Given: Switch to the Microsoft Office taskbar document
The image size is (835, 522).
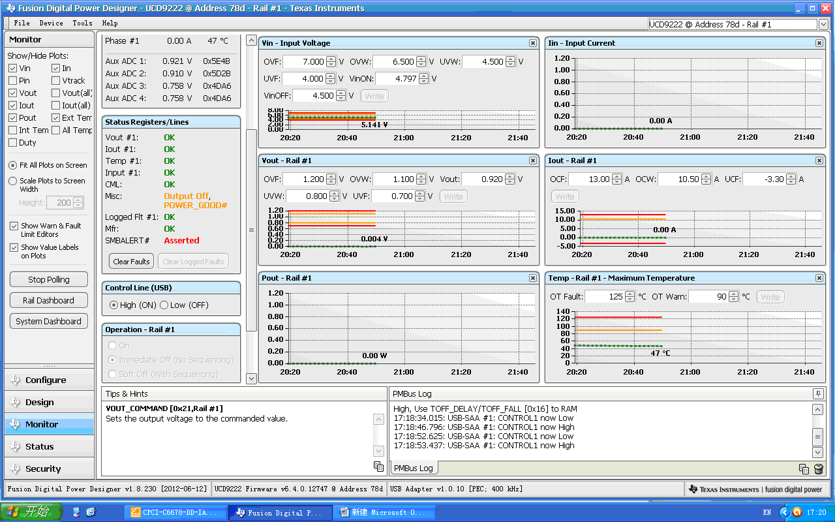Looking at the screenshot, I should click(x=383, y=513).
